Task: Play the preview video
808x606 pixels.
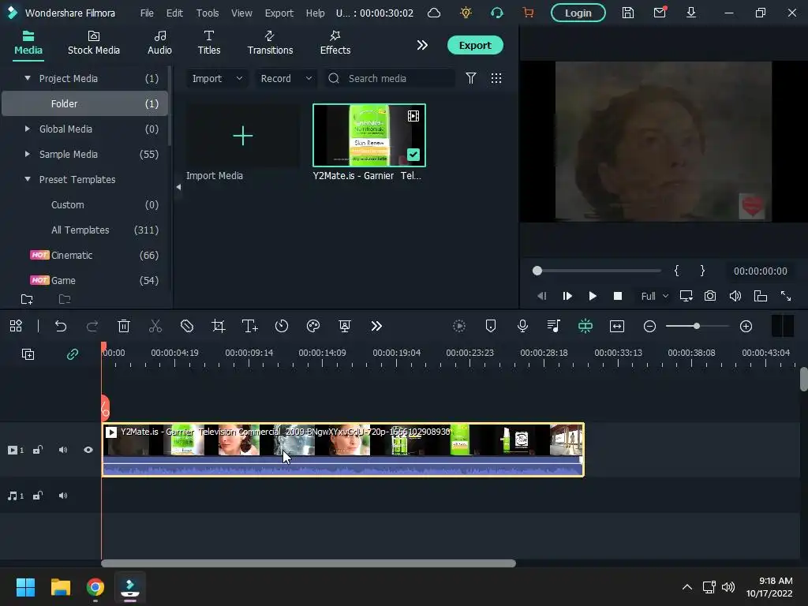Action: [x=593, y=297]
